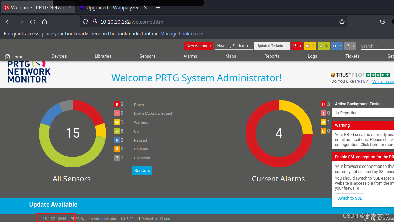Open the Maps menu

pyautogui.click(x=231, y=56)
